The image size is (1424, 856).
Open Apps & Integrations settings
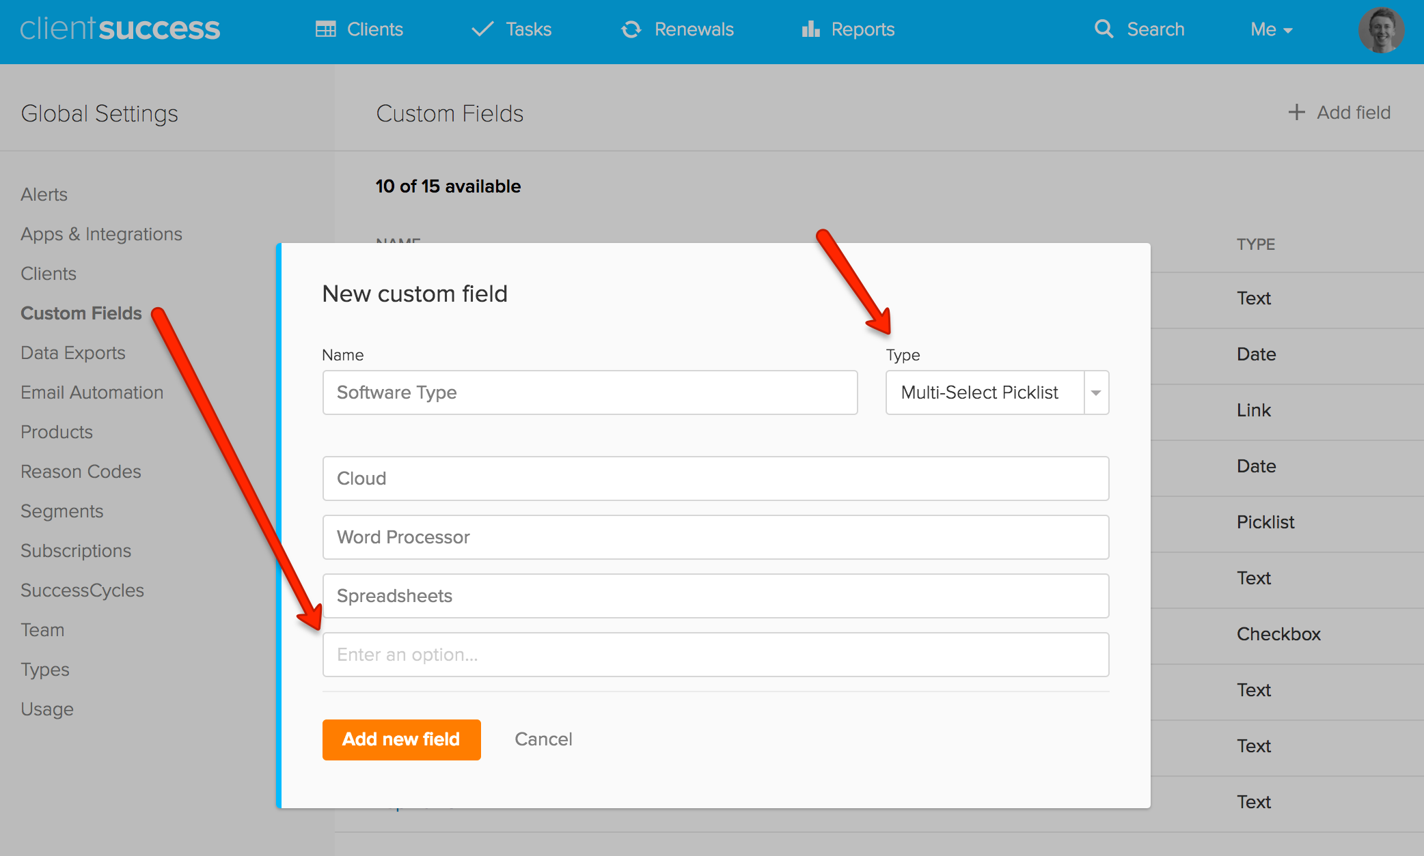[x=101, y=233]
